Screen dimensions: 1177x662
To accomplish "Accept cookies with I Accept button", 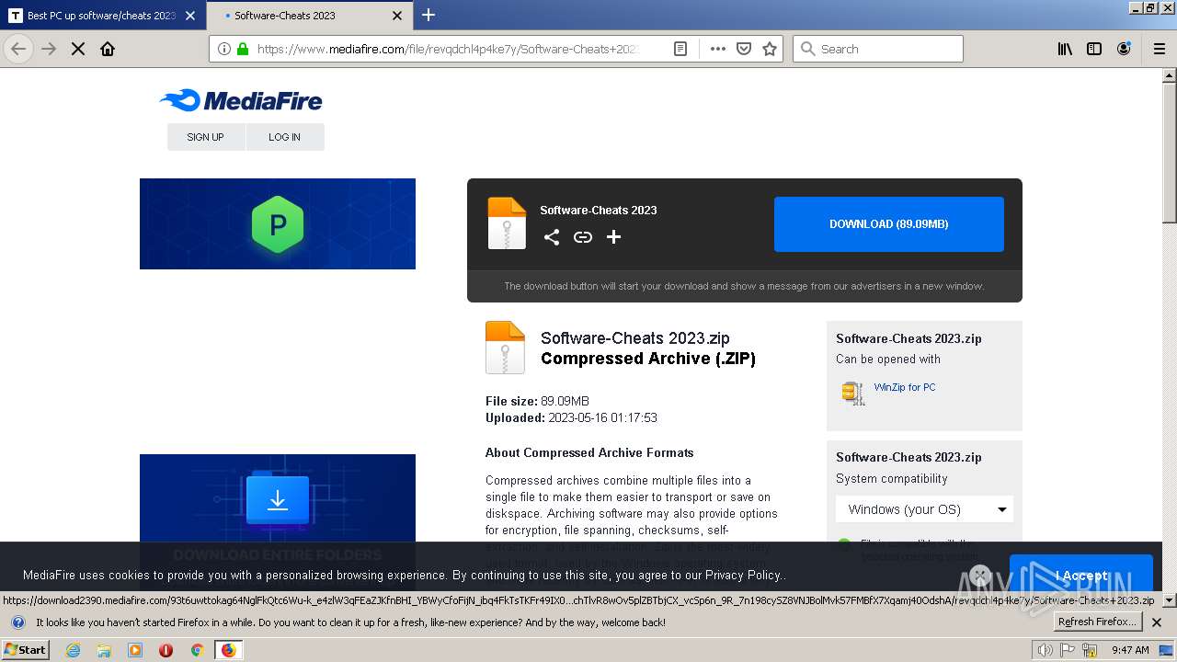I will tap(1081, 576).
